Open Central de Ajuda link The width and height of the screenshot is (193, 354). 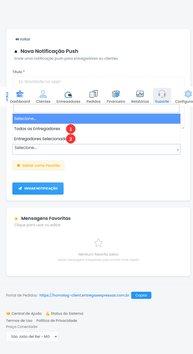click(x=24, y=314)
